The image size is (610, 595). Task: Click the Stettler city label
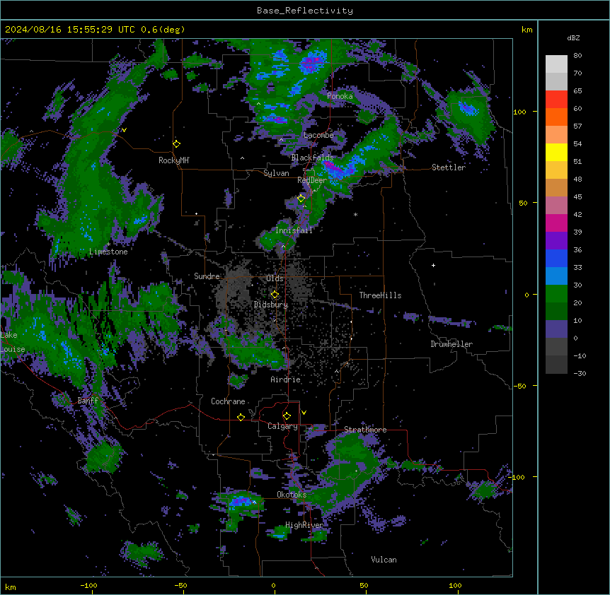click(449, 167)
